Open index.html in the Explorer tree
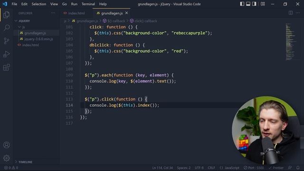Screen dimensions: 304x171 click(30, 45)
